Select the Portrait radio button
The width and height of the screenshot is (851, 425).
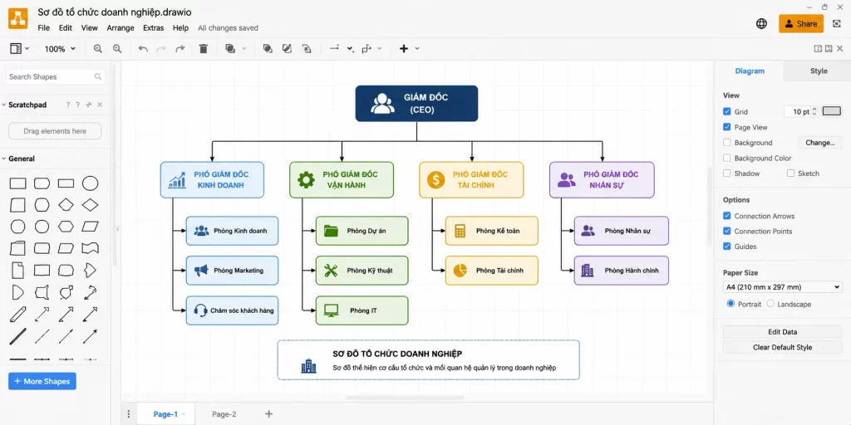coord(730,304)
